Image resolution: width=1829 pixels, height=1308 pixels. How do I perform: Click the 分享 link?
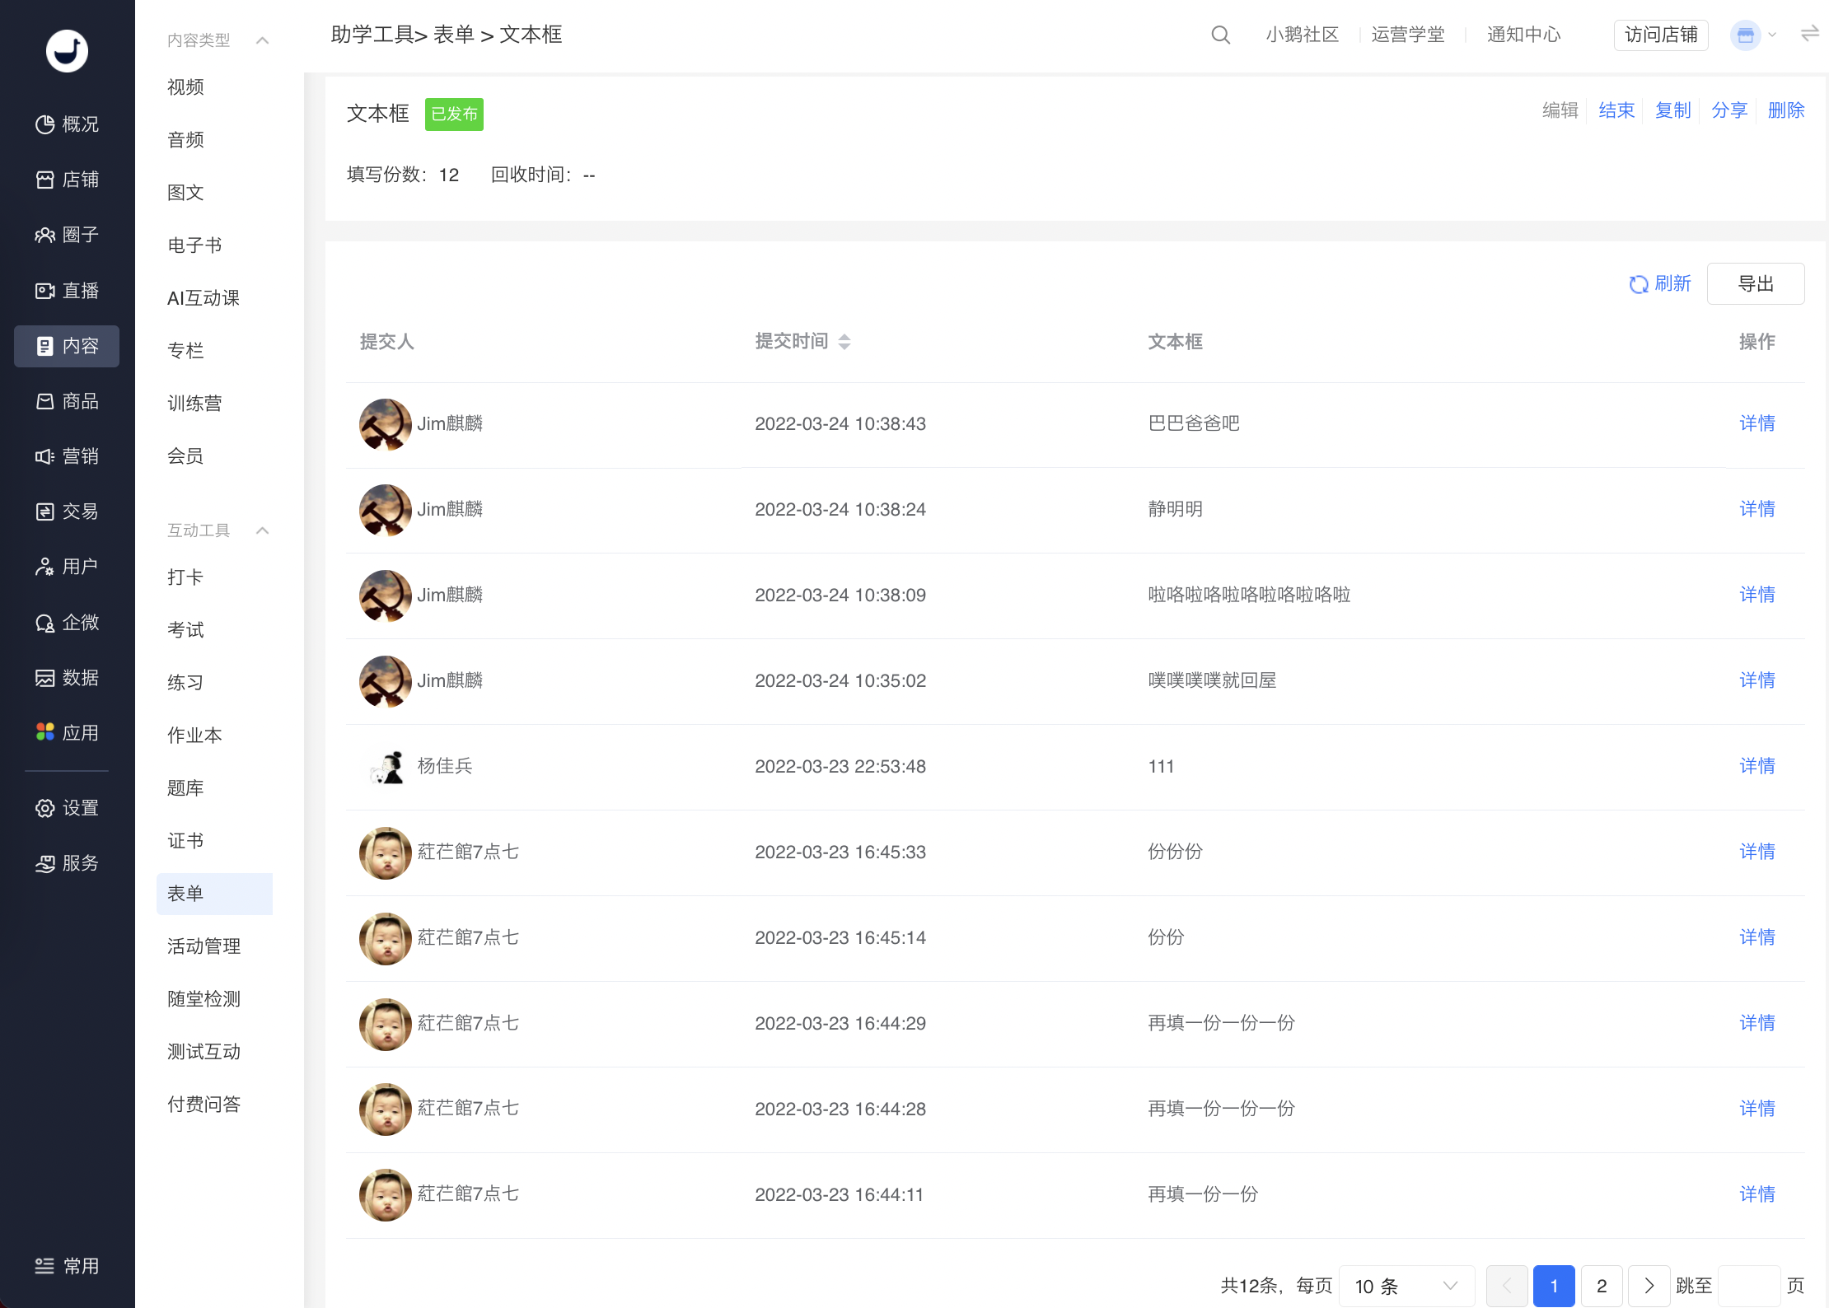(1729, 110)
